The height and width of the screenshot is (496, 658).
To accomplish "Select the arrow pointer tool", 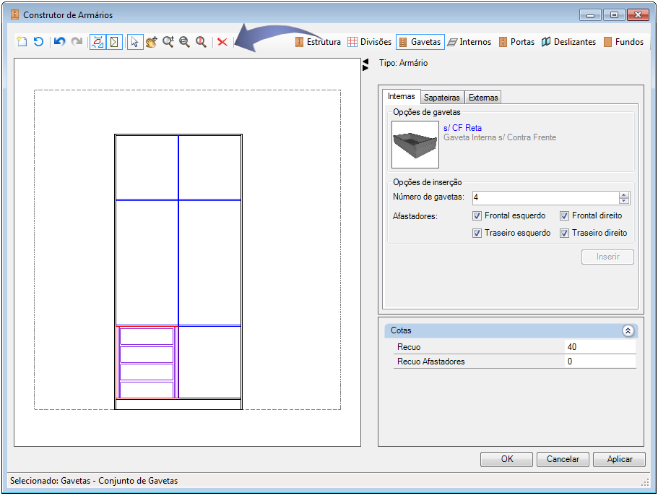I will 134,42.
